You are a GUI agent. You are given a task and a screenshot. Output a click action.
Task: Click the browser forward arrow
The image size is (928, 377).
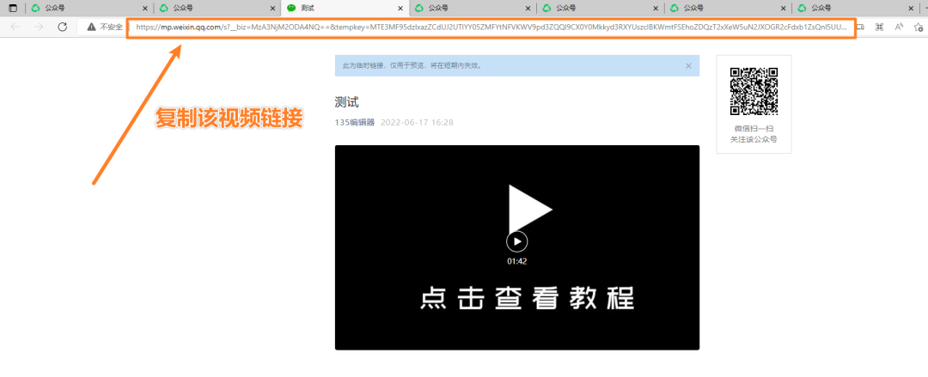click(39, 27)
